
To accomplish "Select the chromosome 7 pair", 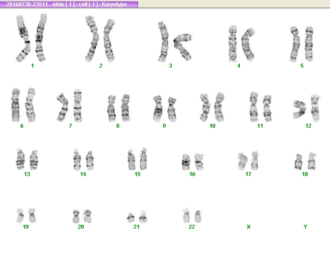I will pos(69,106).
